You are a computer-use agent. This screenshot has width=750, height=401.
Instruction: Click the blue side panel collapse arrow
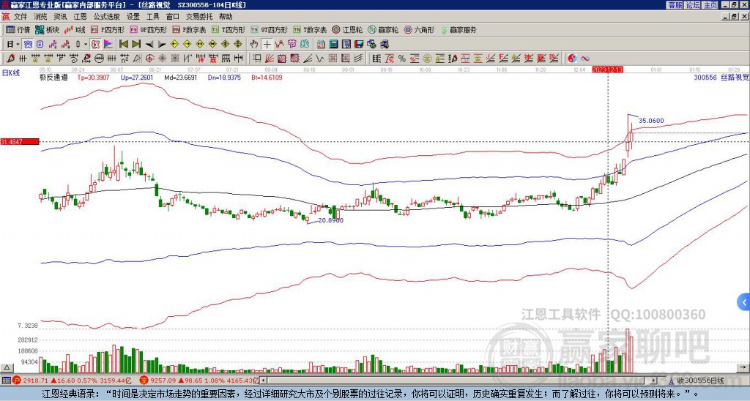pyautogui.click(x=744, y=302)
